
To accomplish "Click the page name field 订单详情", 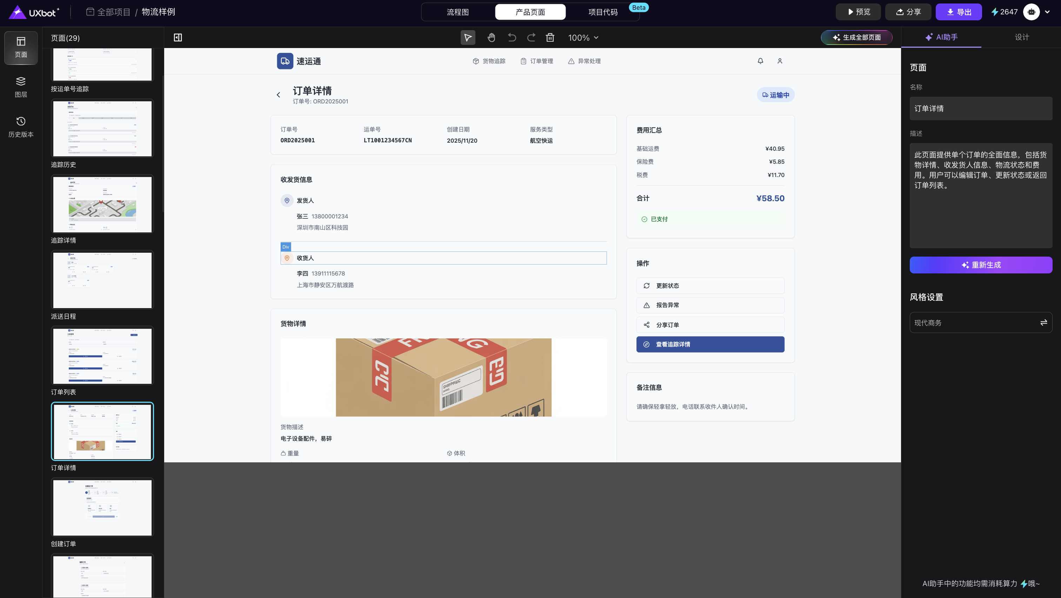I will [981, 108].
